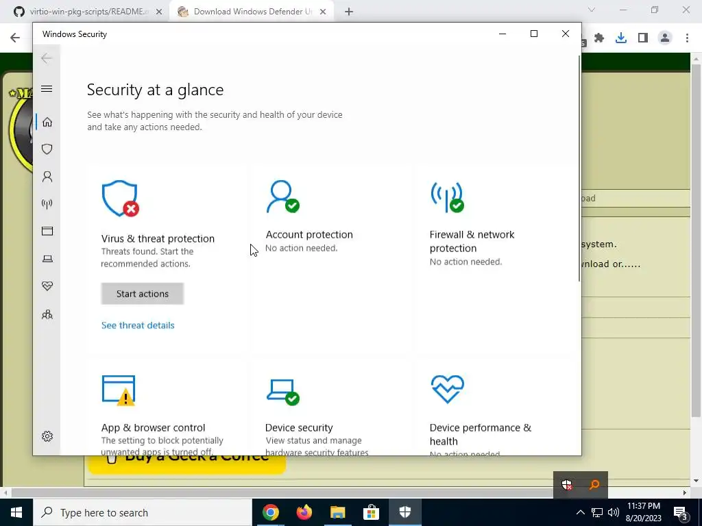Close the Download Windows Defender browser tab
The height and width of the screenshot is (526, 702).
click(x=323, y=12)
